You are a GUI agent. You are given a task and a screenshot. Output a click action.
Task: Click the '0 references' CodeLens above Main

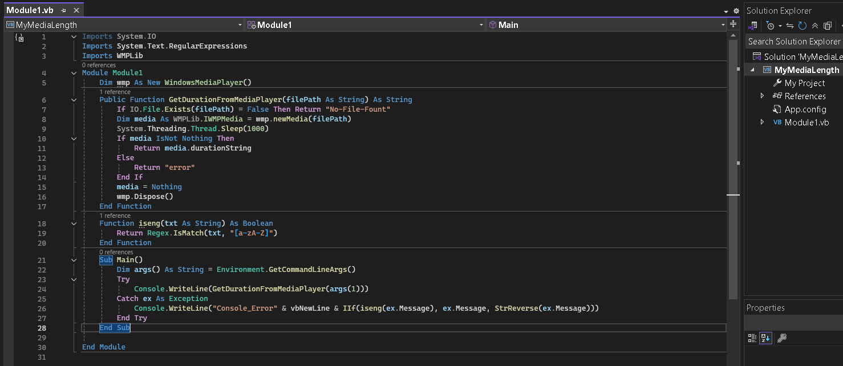click(x=116, y=252)
